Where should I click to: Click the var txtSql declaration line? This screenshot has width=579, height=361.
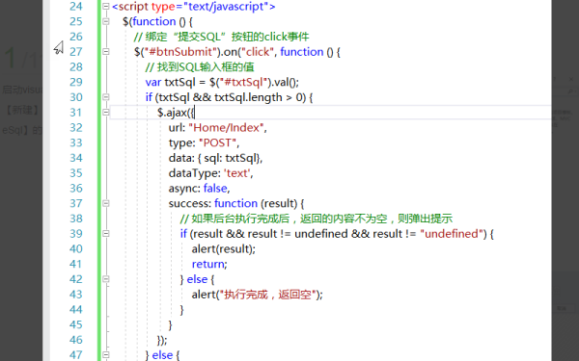click(222, 82)
